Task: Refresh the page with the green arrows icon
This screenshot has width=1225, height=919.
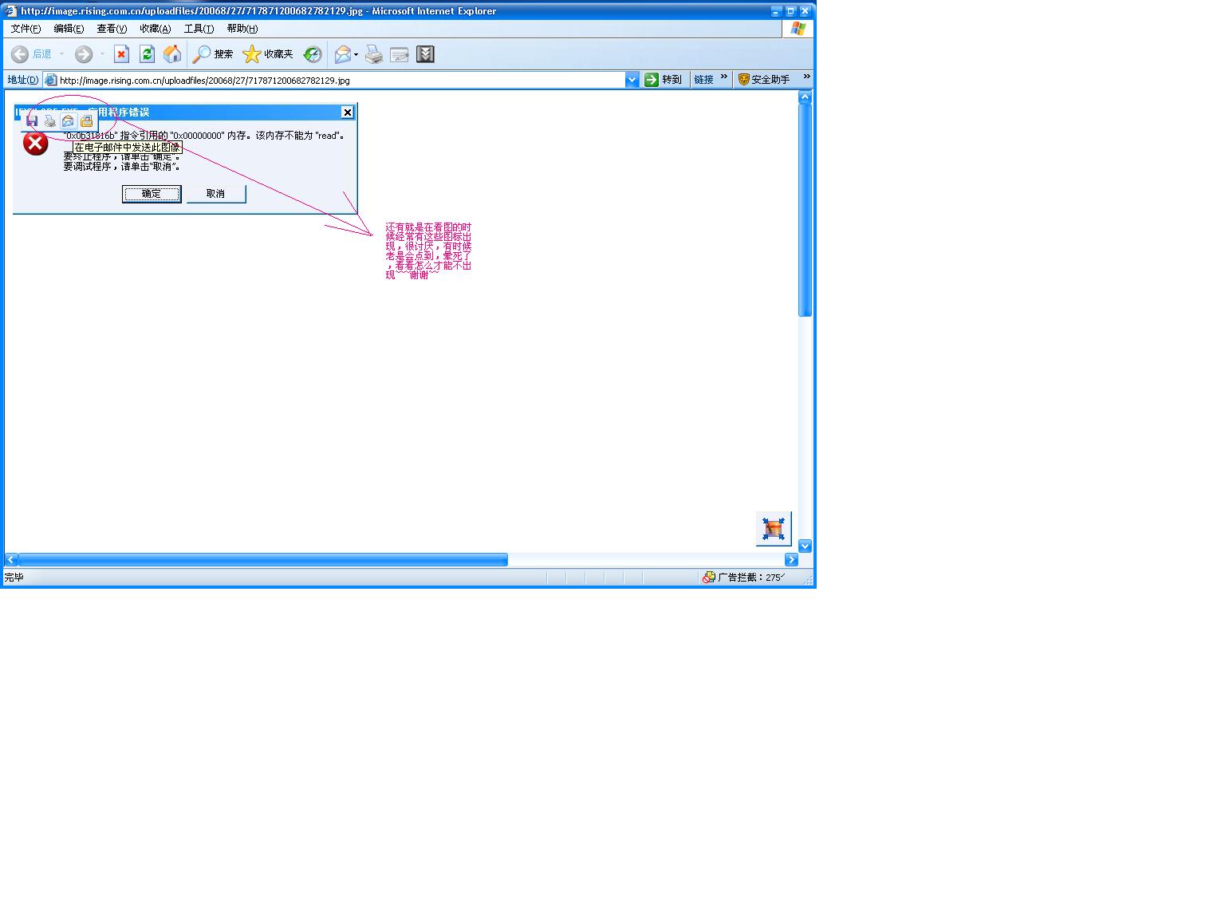Action: [x=147, y=54]
